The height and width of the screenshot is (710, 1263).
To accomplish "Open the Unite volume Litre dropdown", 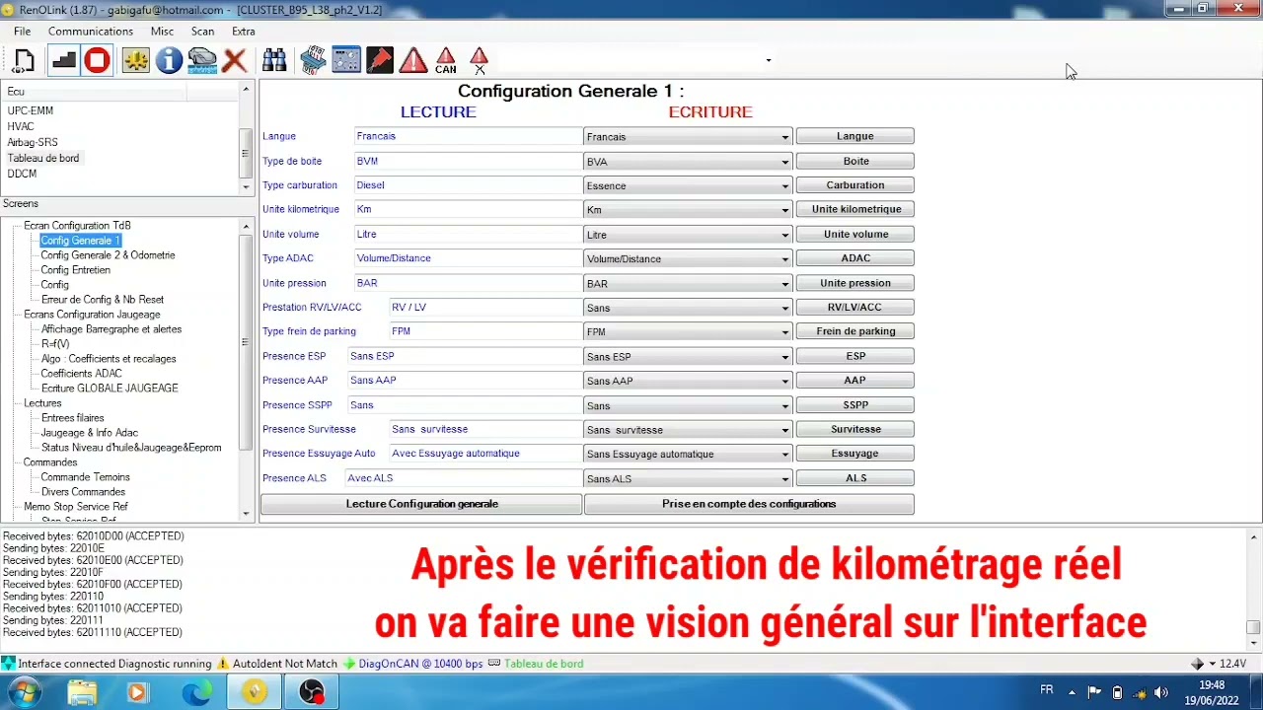I will (x=688, y=235).
